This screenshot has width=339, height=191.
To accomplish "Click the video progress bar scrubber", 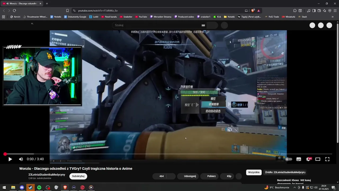I will pos(5,154).
